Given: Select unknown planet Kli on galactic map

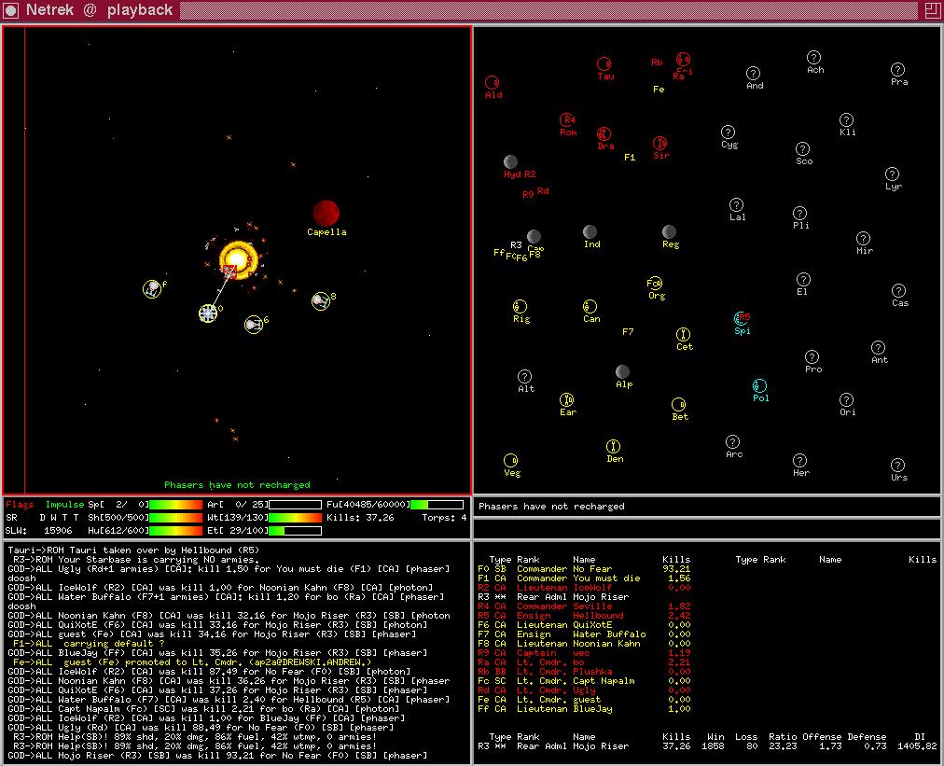Looking at the screenshot, I should (x=846, y=119).
